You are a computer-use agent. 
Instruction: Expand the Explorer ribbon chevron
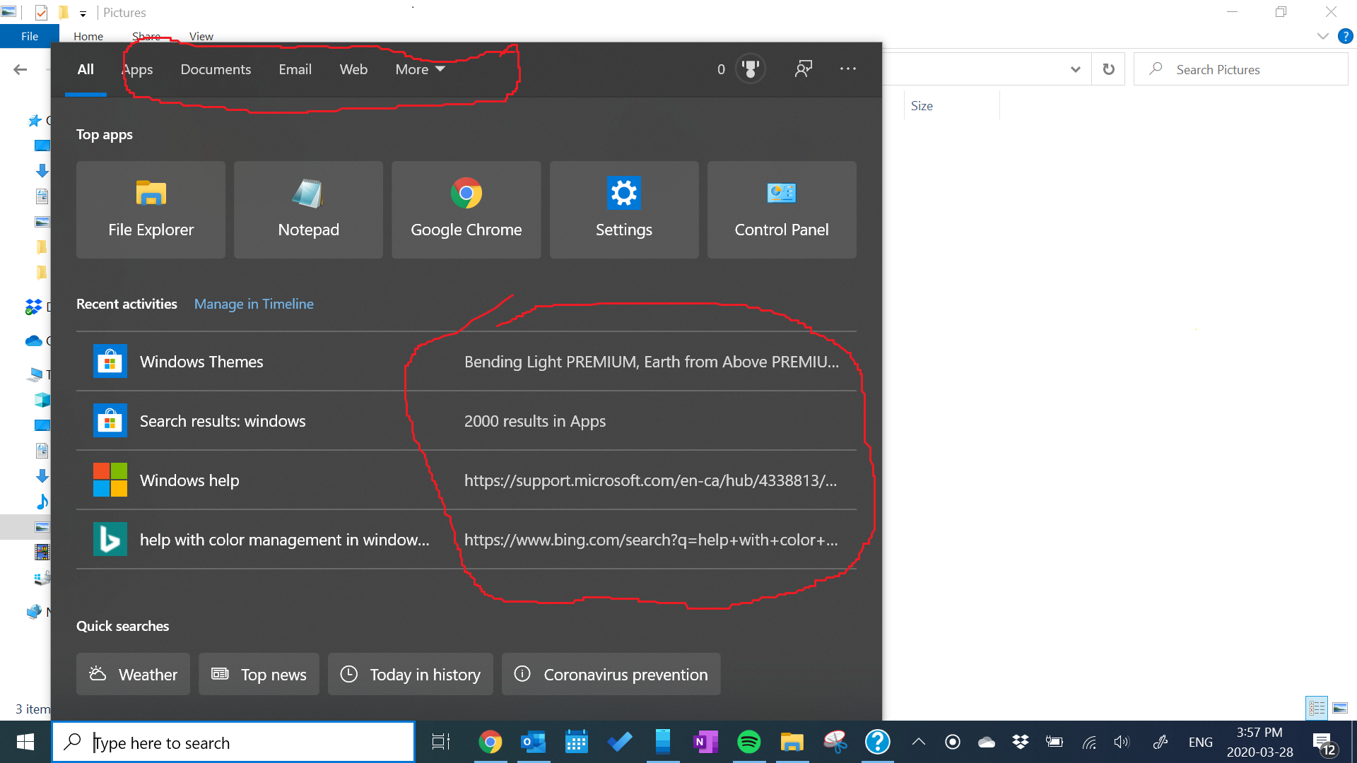coord(1323,36)
